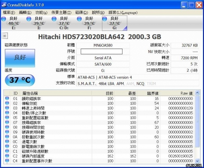This screenshot has height=168, width=204.
Task: Click raw value 002600190025
Action: pyautogui.click(x=181, y=156)
